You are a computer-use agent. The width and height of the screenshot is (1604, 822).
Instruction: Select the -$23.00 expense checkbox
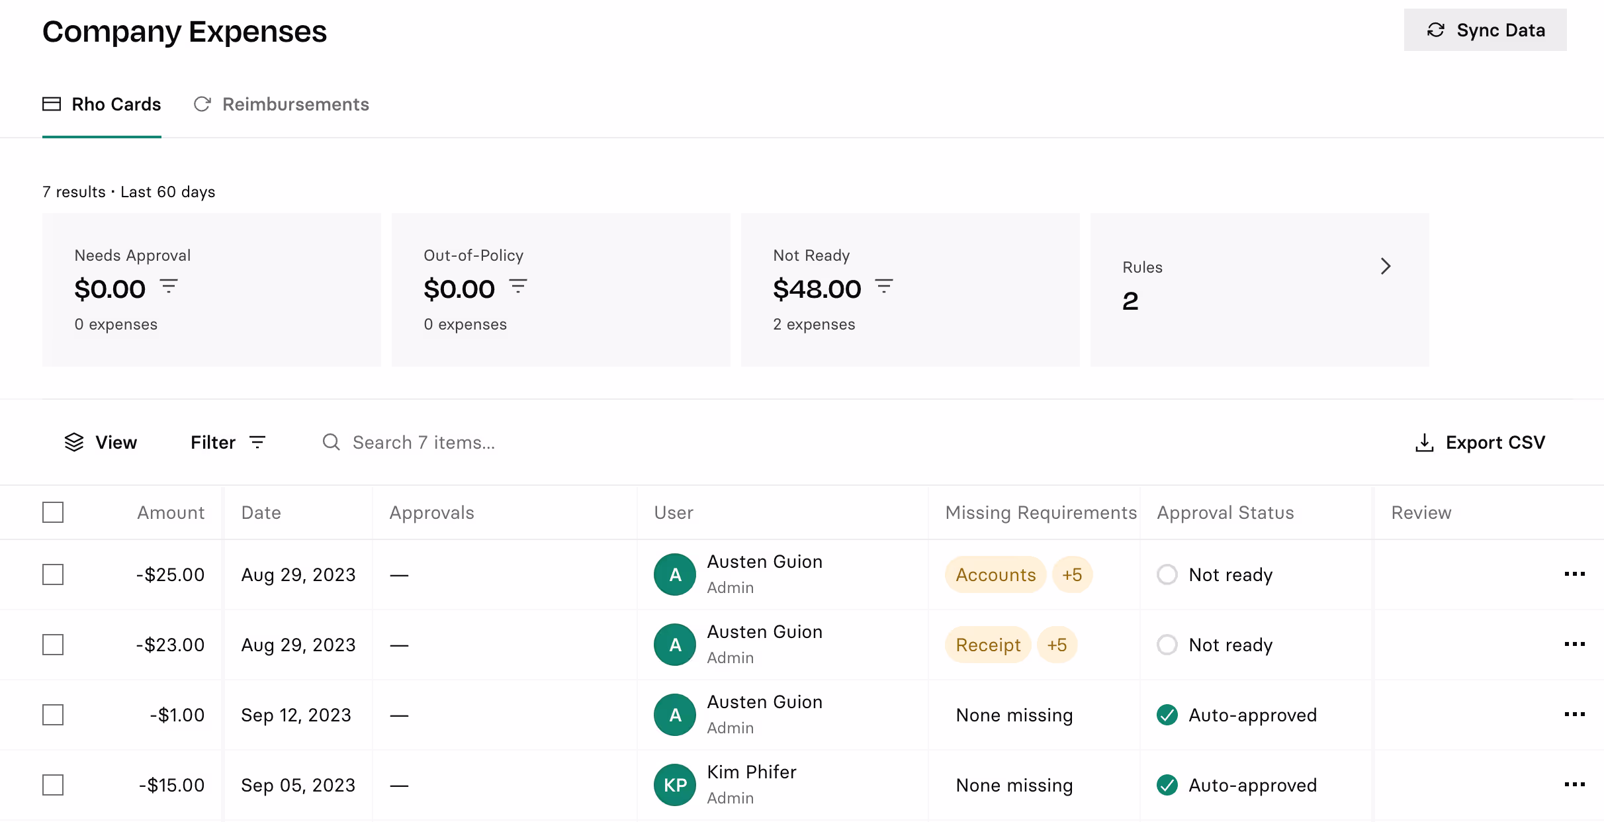[x=53, y=645]
